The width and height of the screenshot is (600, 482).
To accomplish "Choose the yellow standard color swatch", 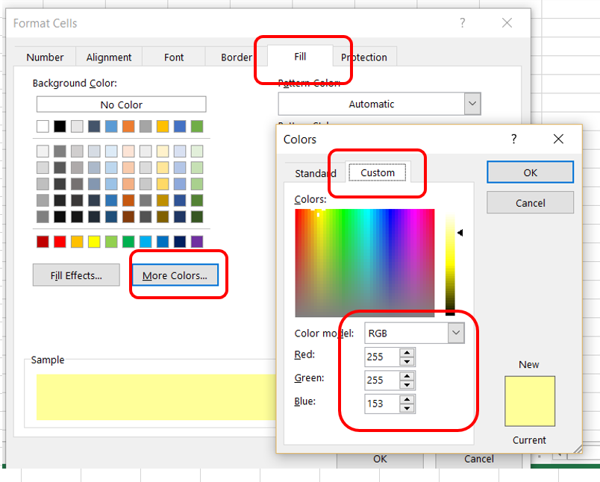I will [94, 242].
